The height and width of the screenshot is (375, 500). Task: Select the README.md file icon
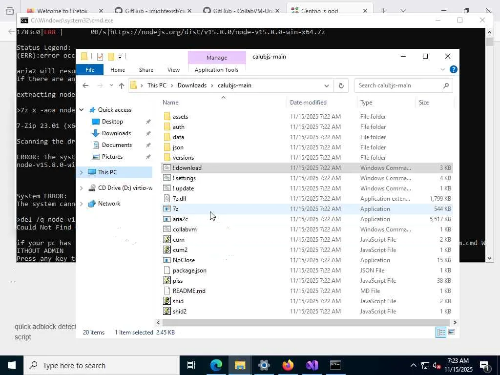click(x=167, y=291)
